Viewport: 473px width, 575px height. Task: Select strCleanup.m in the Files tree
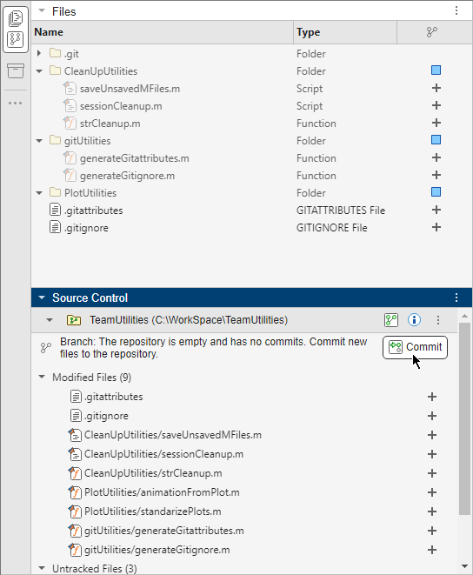click(x=110, y=124)
